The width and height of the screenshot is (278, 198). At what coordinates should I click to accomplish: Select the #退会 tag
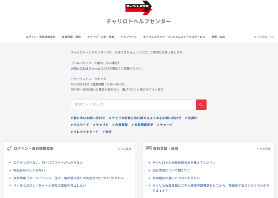pos(107,132)
